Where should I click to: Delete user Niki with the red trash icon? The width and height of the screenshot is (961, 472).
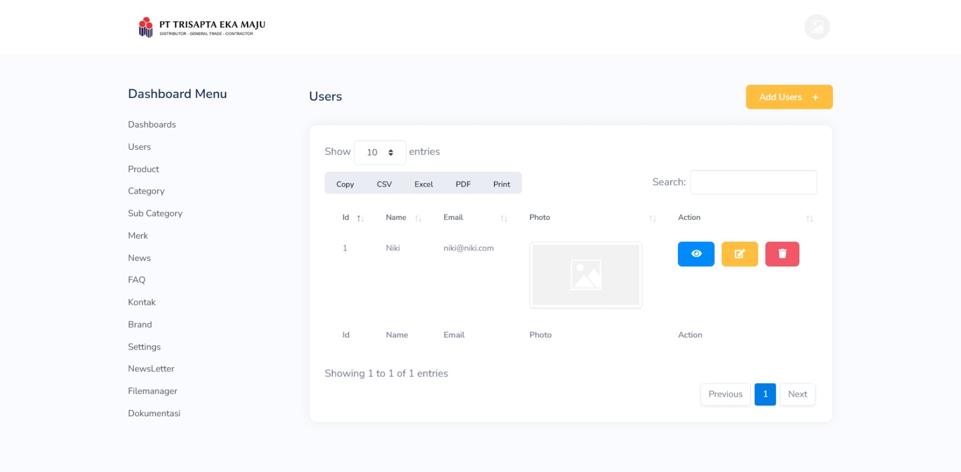tap(782, 254)
